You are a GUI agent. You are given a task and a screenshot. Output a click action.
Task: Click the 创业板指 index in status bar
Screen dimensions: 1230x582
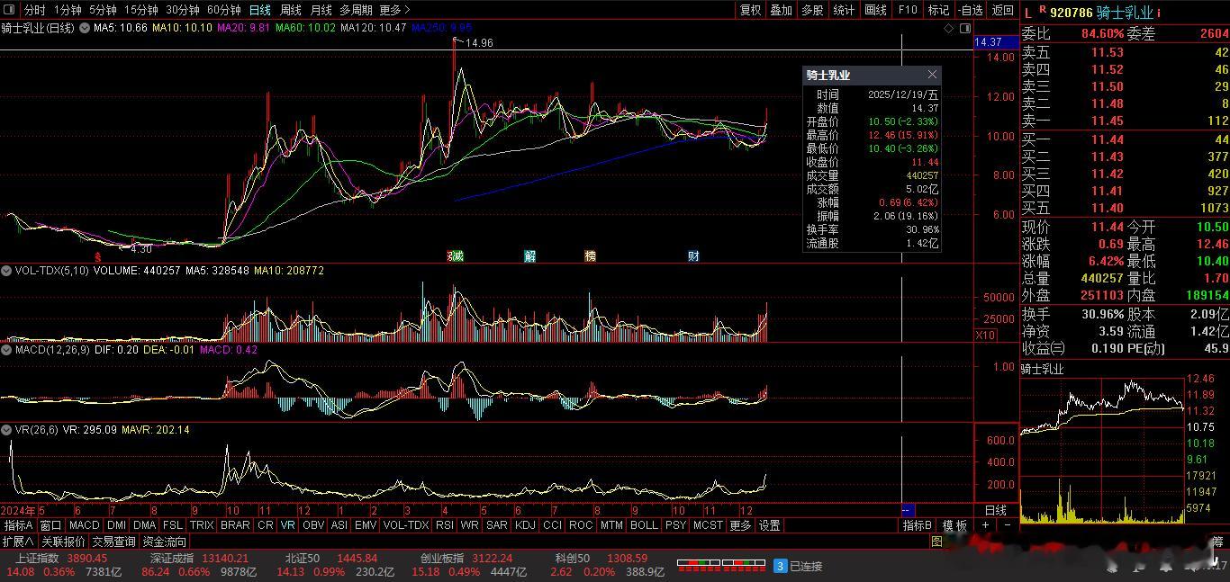pos(442,559)
